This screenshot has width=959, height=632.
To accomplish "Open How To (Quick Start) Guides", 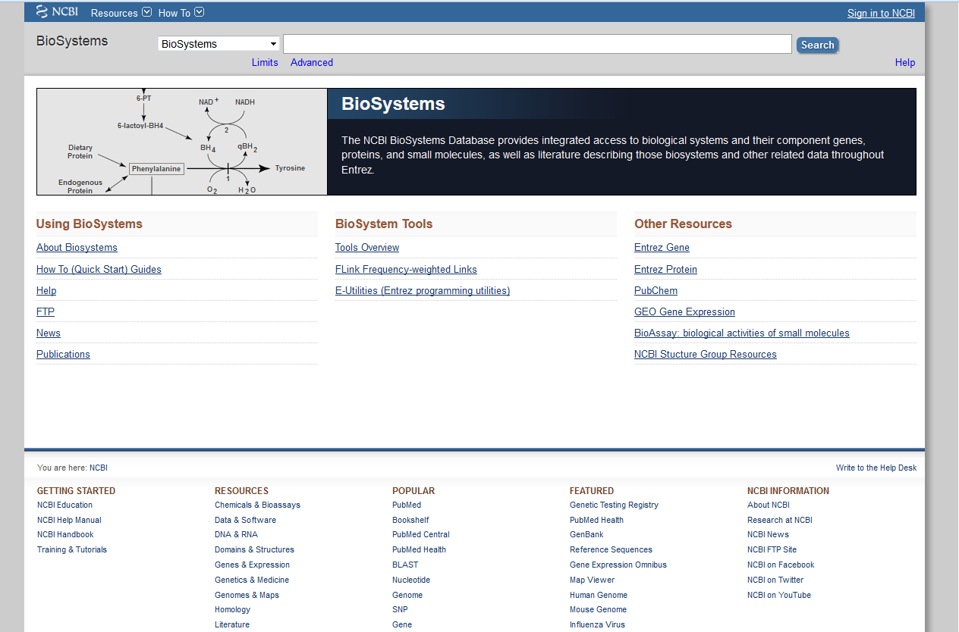I will [99, 269].
